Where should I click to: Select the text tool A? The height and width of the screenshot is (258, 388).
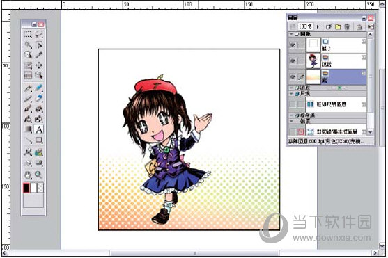(39, 129)
